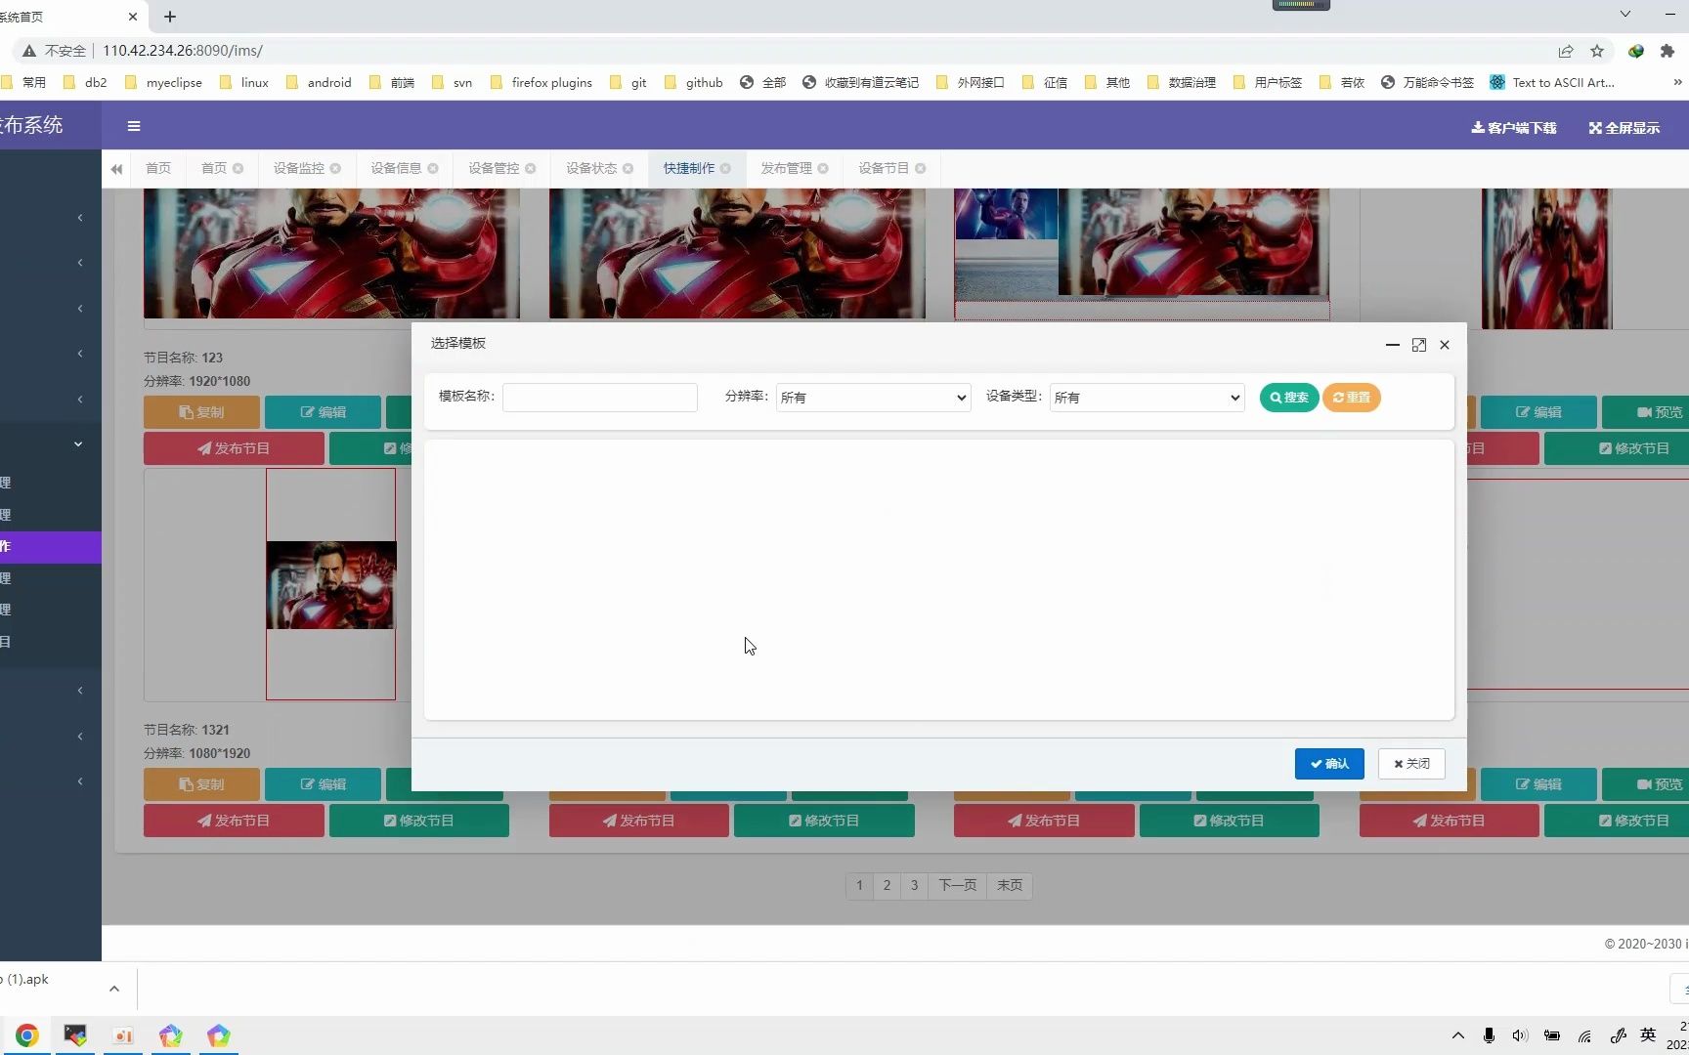Open the 分辨率 dropdown in dialog

(873, 397)
